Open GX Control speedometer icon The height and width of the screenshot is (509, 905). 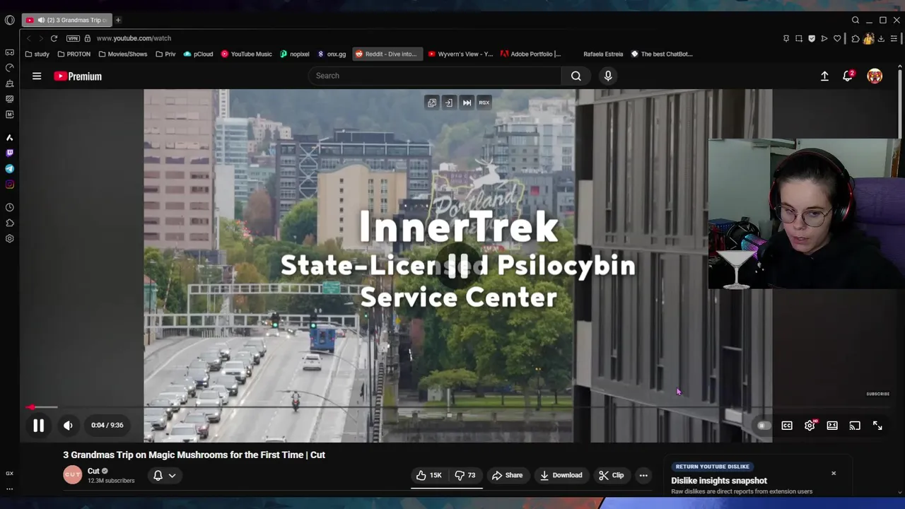(9, 68)
